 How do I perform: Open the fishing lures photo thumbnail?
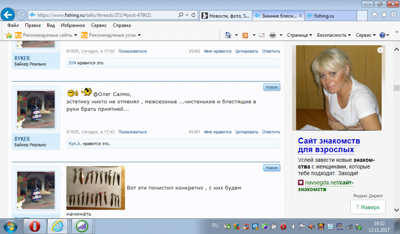(x=96, y=188)
